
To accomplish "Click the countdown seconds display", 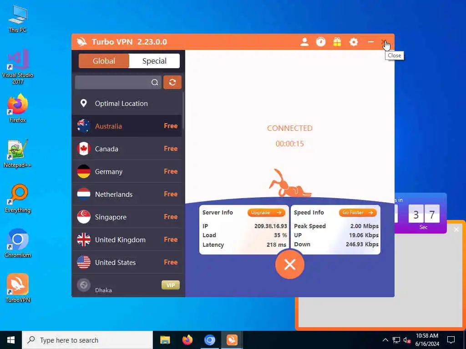I will pyautogui.click(x=424, y=214).
